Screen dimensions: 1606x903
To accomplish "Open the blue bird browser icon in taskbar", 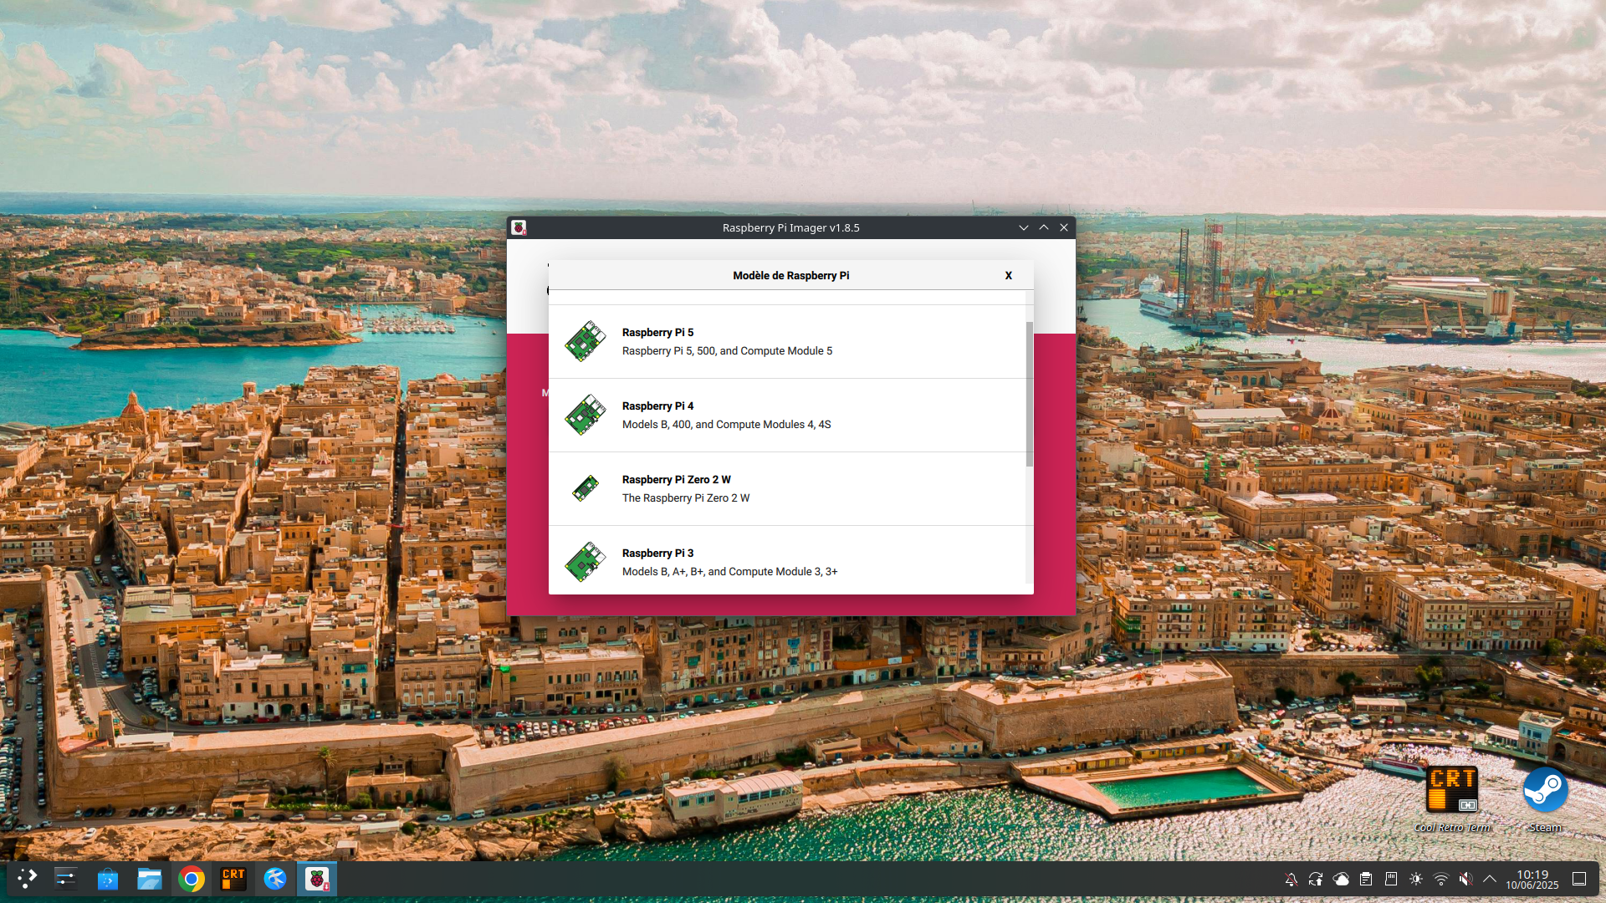I will coord(275,879).
